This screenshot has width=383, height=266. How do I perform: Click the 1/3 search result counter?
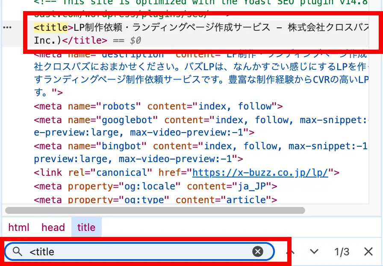click(x=342, y=251)
